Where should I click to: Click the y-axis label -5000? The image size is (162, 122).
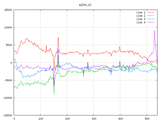point(8,80)
